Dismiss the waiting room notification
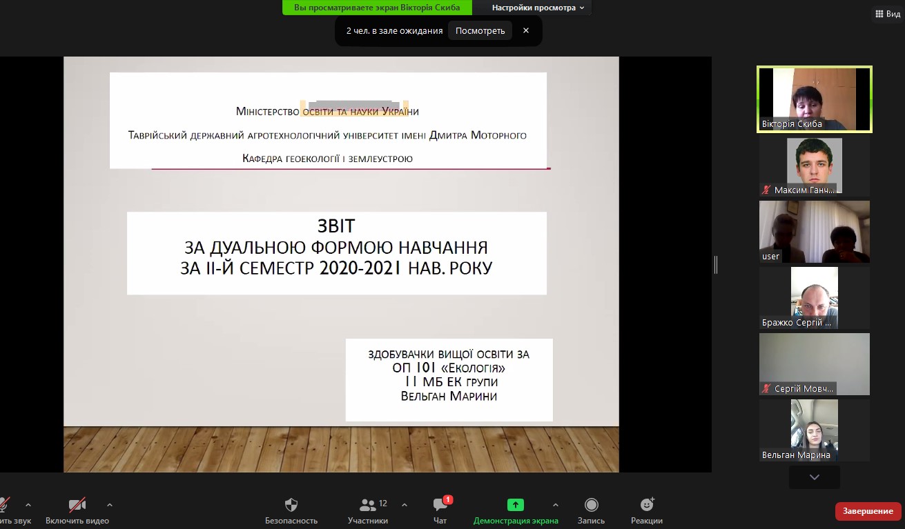This screenshot has width=905, height=529. pyautogui.click(x=527, y=30)
